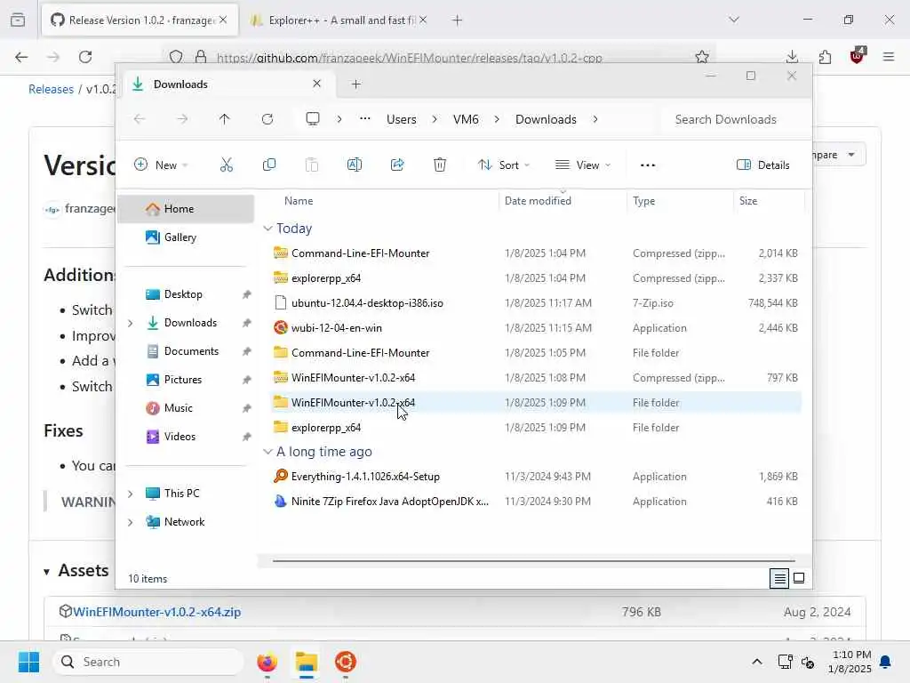Screen dimensions: 910x683
Task: Click the Rename icon in Explorer toolbar
Action: (x=355, y=165)
